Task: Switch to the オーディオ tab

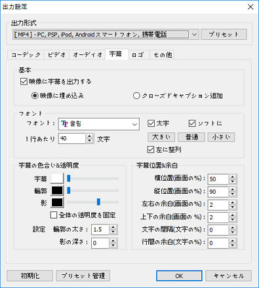Action: click(87, 54)
